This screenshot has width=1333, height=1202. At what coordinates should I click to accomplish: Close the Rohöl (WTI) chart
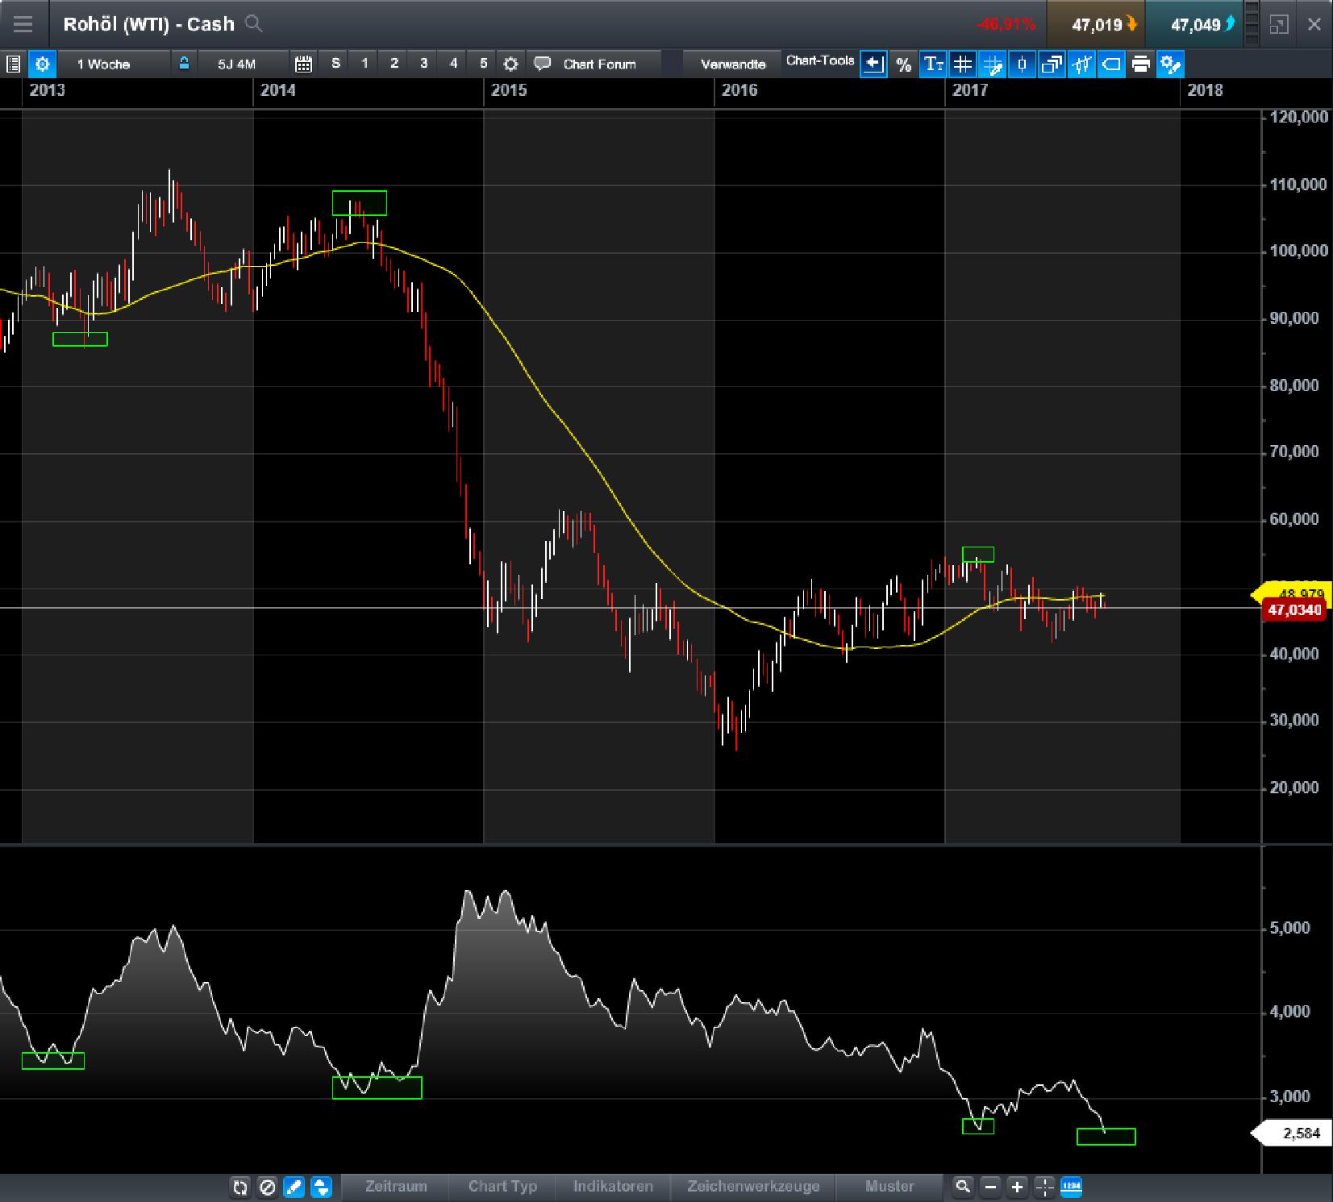1314,24
